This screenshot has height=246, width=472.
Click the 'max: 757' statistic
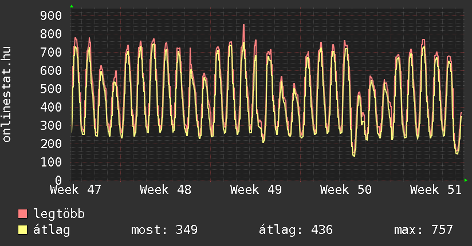[423, 230]
